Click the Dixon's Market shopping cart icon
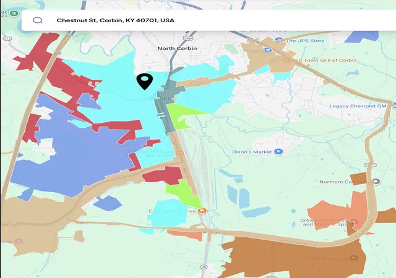This screenshot has width=396, height=278. tap(278, 151)
